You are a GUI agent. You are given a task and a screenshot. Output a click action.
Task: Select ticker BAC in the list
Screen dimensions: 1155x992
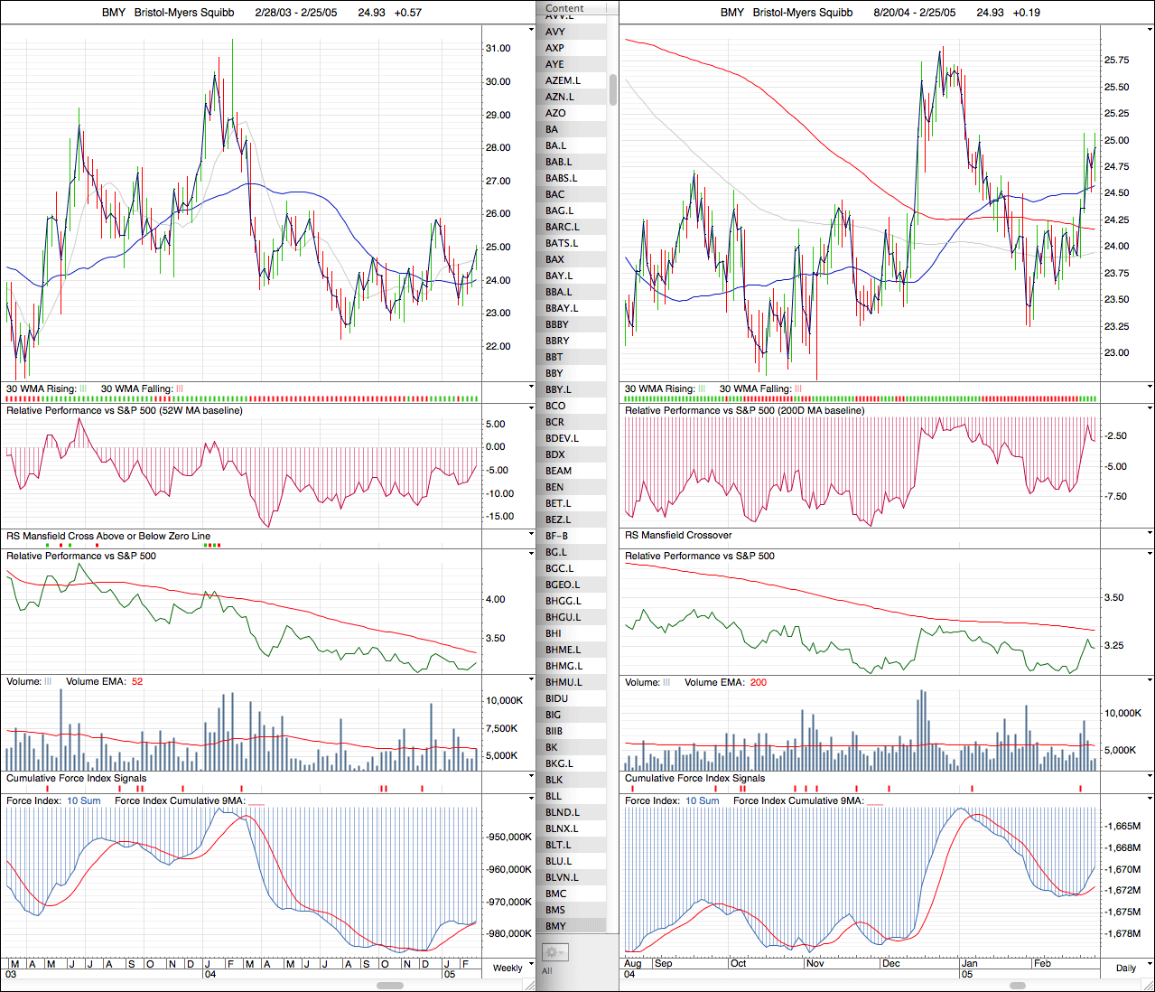(572, 194)
